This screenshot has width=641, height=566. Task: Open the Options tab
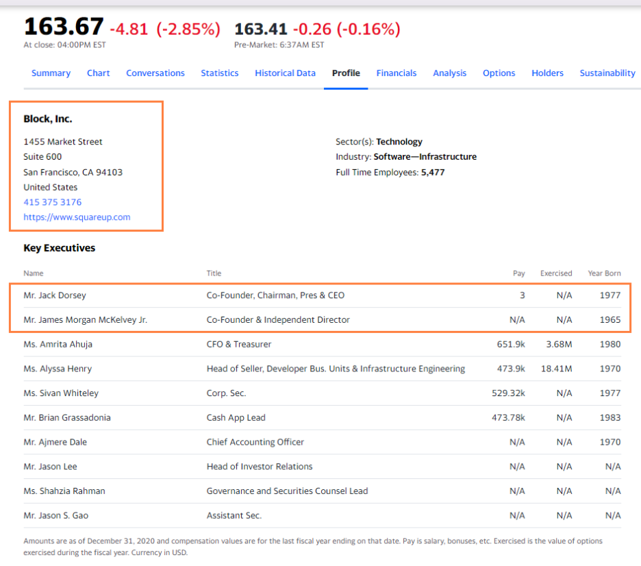[499, 73]
